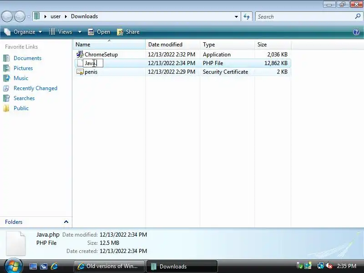Sort by Date modified column header
364x273 pixels.
click(173, 44)
